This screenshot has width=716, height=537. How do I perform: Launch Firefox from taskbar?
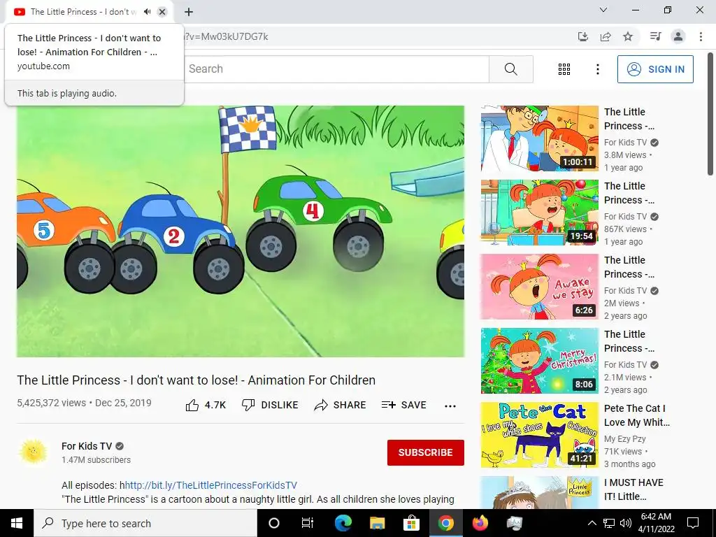[480, 523]
